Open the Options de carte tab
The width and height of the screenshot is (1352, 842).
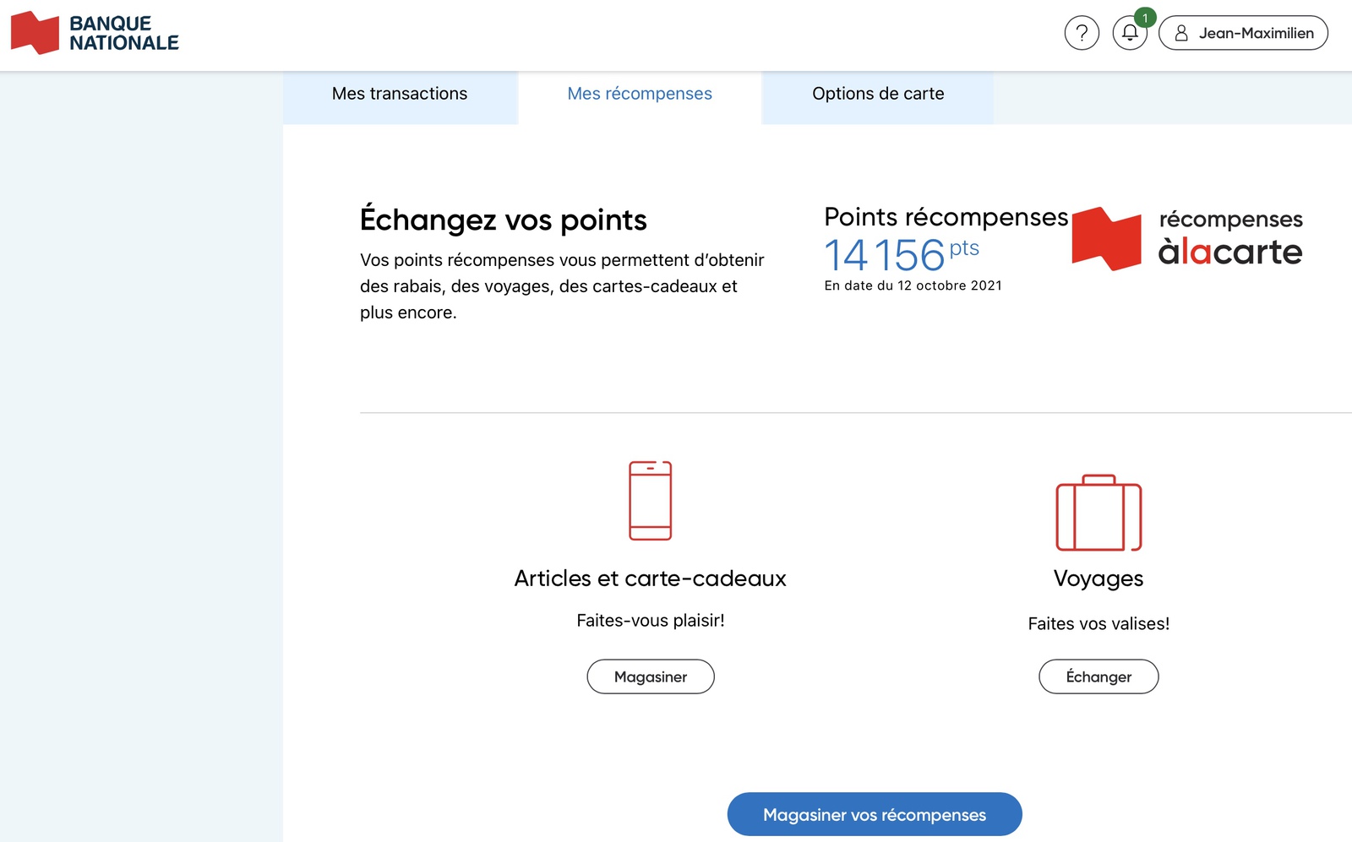(879, 94)
